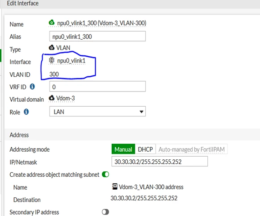The height and width of the screenshot is (216, 260).
Task: Click the VLAN type text
Action: 63,48
